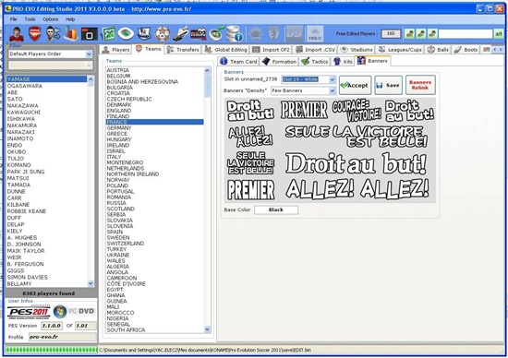This screenshot has width=508, height=358.
Task: Open the Balls tab
Action: [438, 50]
